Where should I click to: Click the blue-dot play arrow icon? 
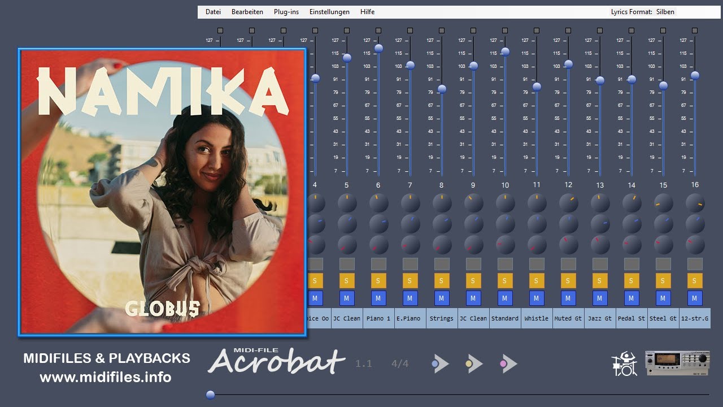(x=440, y=363)
